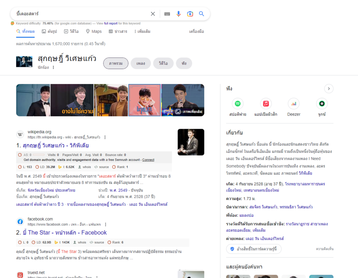Screen dimensions: 358x278
Task: Open Spotify listening option
Action: click(238, 107)
